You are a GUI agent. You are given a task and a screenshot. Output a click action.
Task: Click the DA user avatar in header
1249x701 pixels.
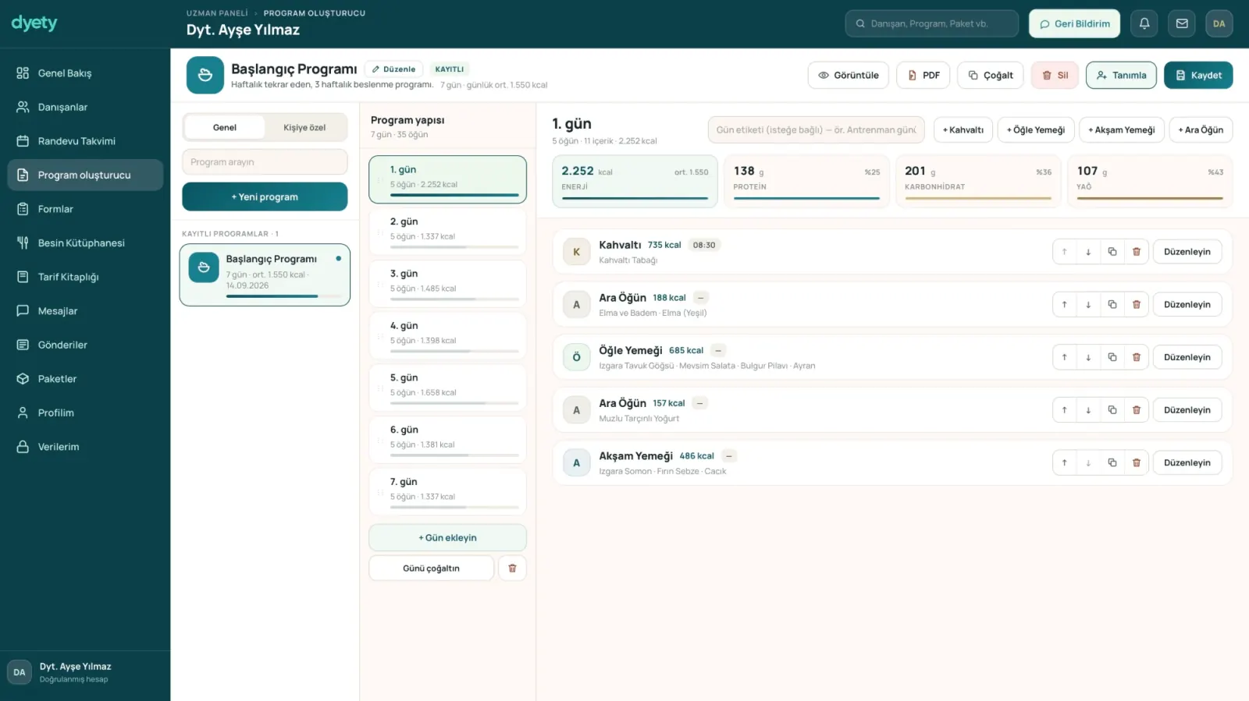pyautogui.click(x=1219, y=23)
